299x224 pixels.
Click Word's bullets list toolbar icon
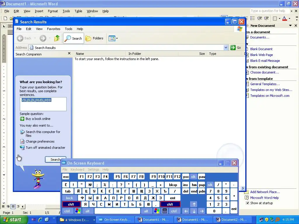(253, 18)
